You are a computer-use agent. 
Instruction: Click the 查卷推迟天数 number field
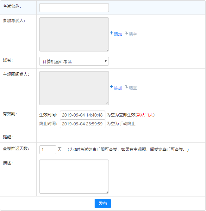tap(47, 150)
